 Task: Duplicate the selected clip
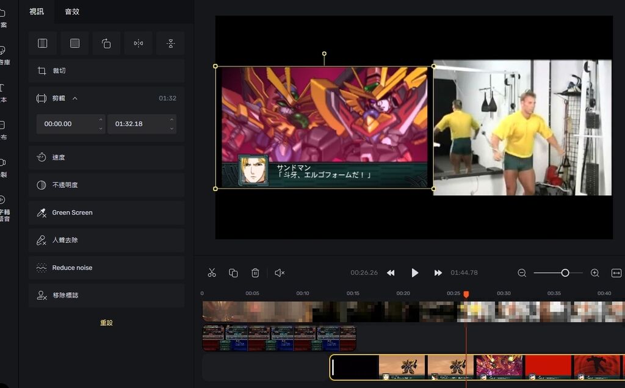(x=233, y=273)
